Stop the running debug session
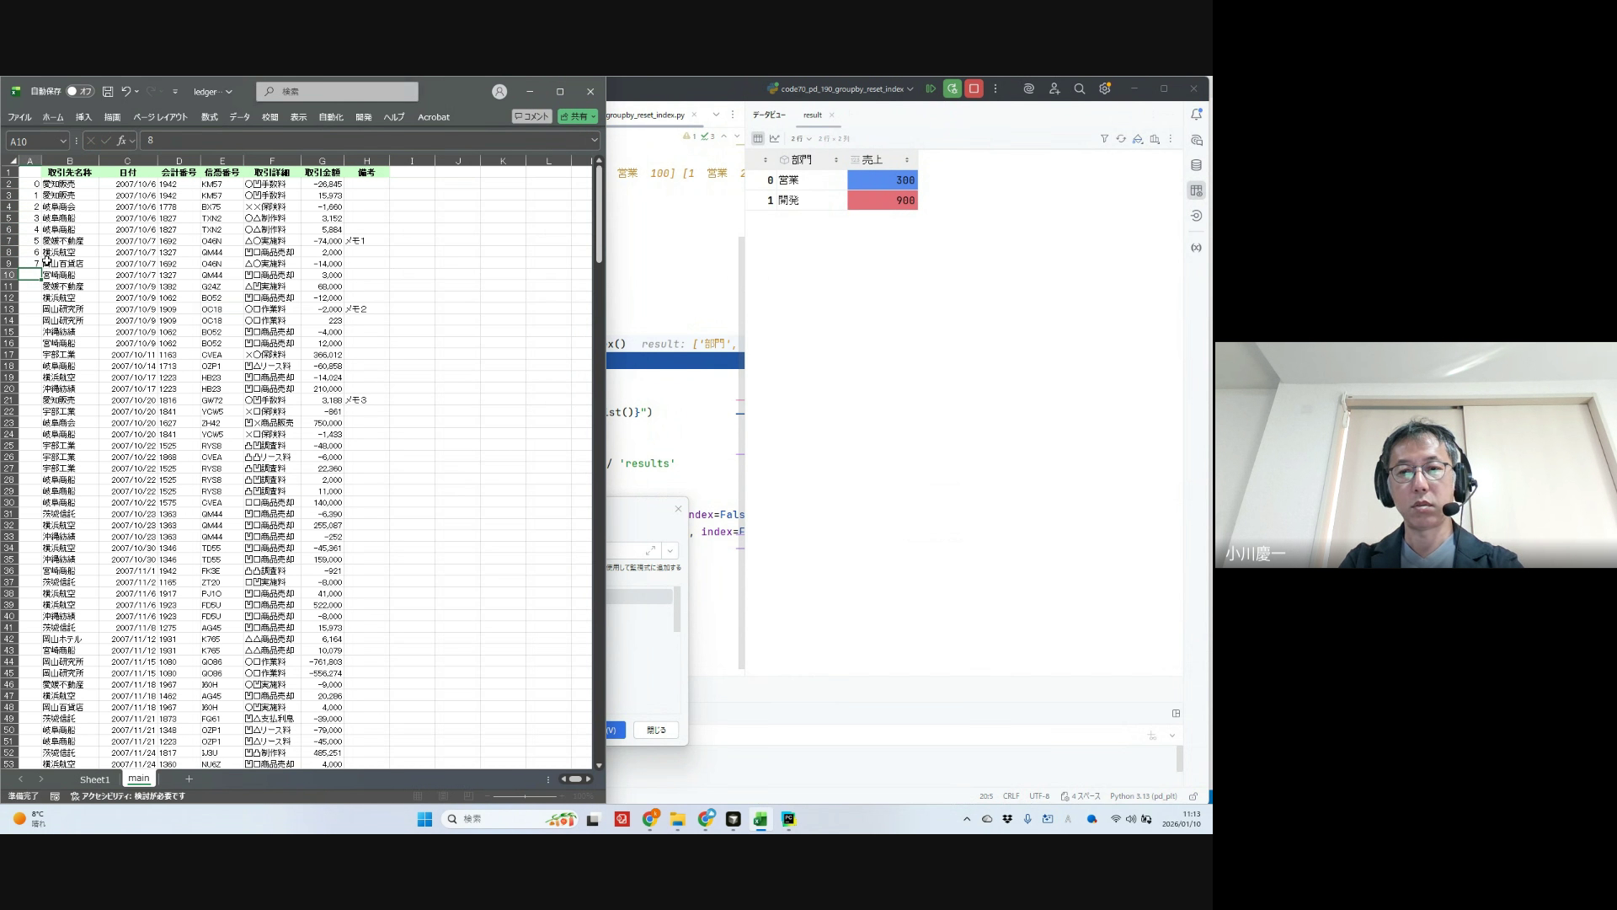 (x=974, y=88)
